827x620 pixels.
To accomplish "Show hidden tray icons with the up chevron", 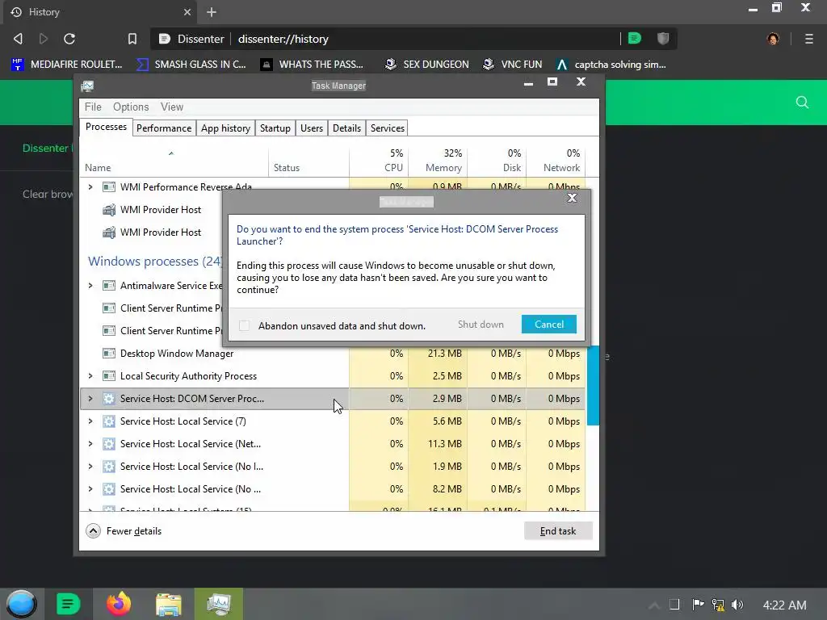I will pyautogui.click(x=654, y=605).
